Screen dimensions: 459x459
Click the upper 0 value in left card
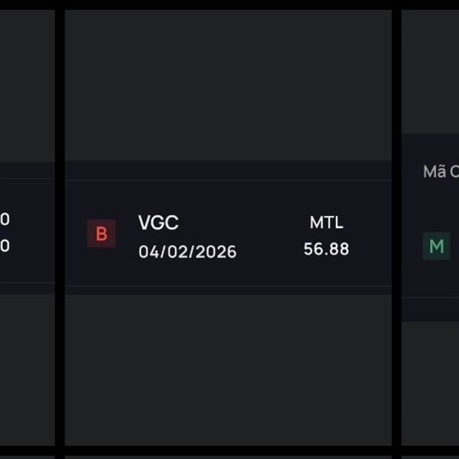(x=5, y=220)
